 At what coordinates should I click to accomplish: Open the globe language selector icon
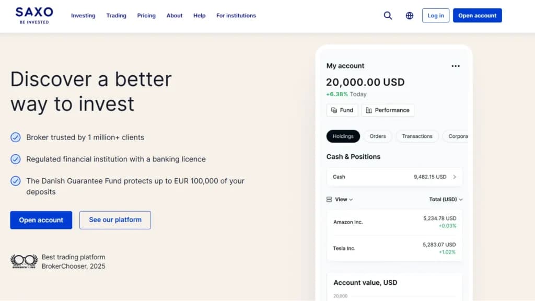[410, 16]
